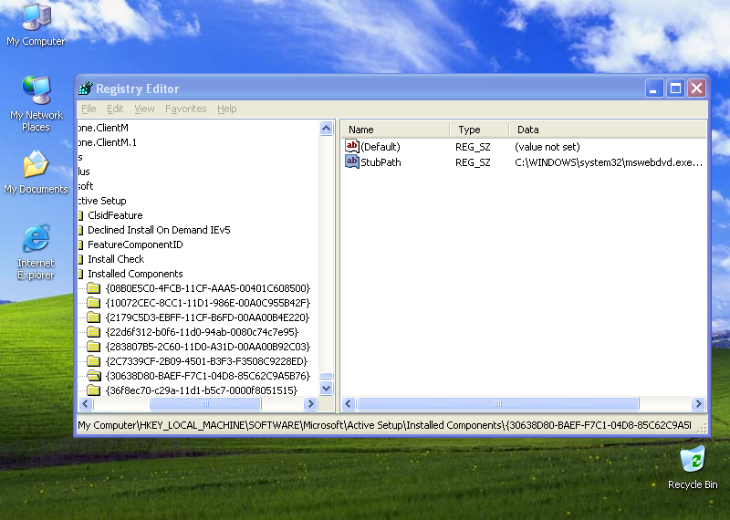Select the Install Check key
Image resolution: width=730 pixels, height=520 pixels.
pyautogui.click(x=116, y=259)
